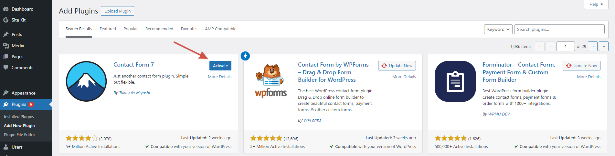This screenshot has width=615, height=156.
Task: Click the Forminator clipboard logo
Action: 455,81
